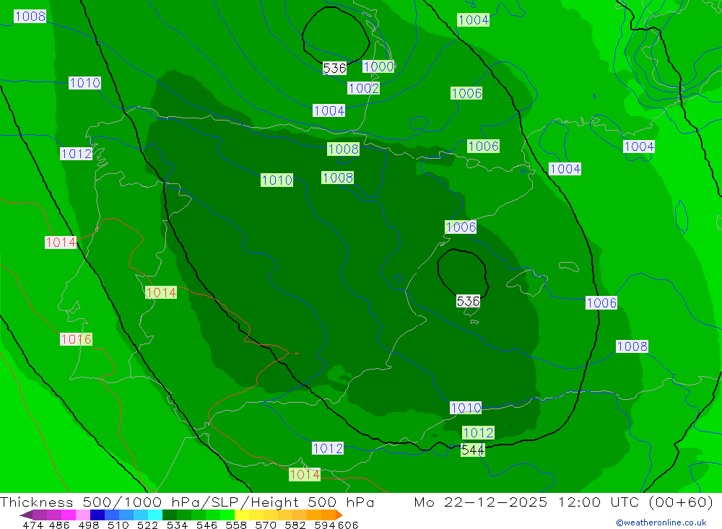Click the 1002 isobar label
This screenshot has height=529, width=722.
click(363, 88)
